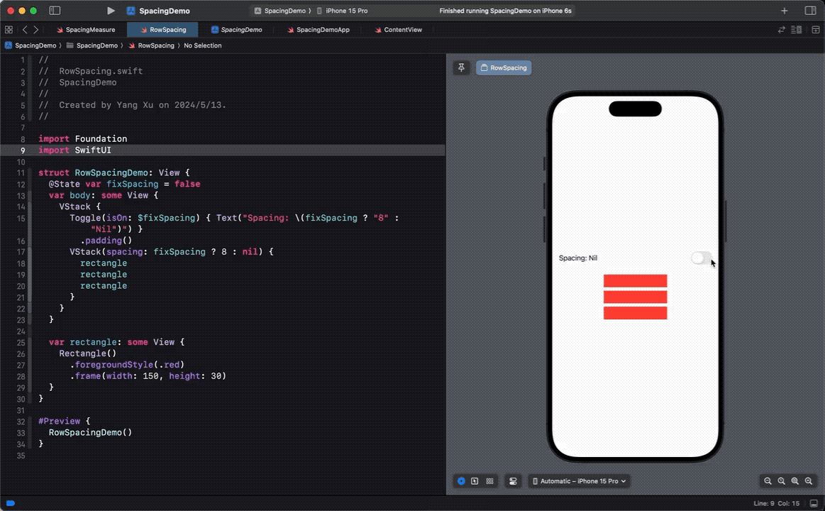Click the device settings icon in canvas toolbar
The width and height of the screenshot is (825, 511).
pos(513,481)
